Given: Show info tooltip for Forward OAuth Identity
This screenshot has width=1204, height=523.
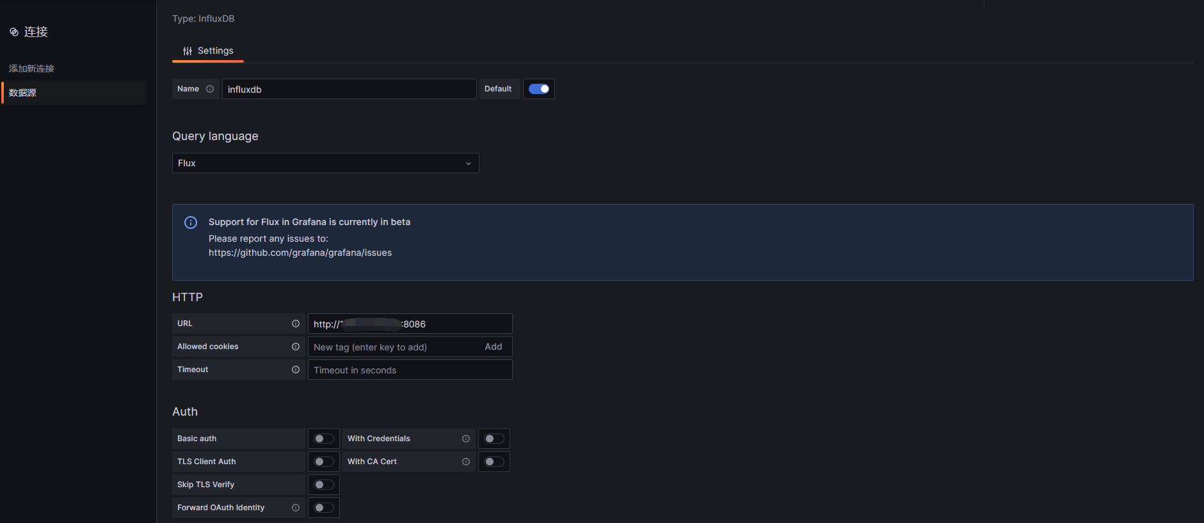Looking at the screenshot, I should [x=296, y=508].
